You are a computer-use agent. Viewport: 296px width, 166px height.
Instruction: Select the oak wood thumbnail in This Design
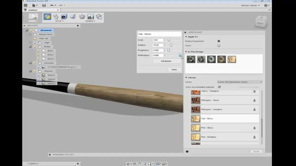232,59
